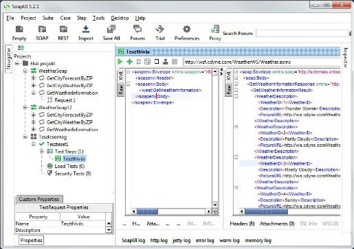Image resolution: width=354 pixels, height=249 pixels.
Task: Select the WeatherSoap interface
Action: (x=52, y=71)
